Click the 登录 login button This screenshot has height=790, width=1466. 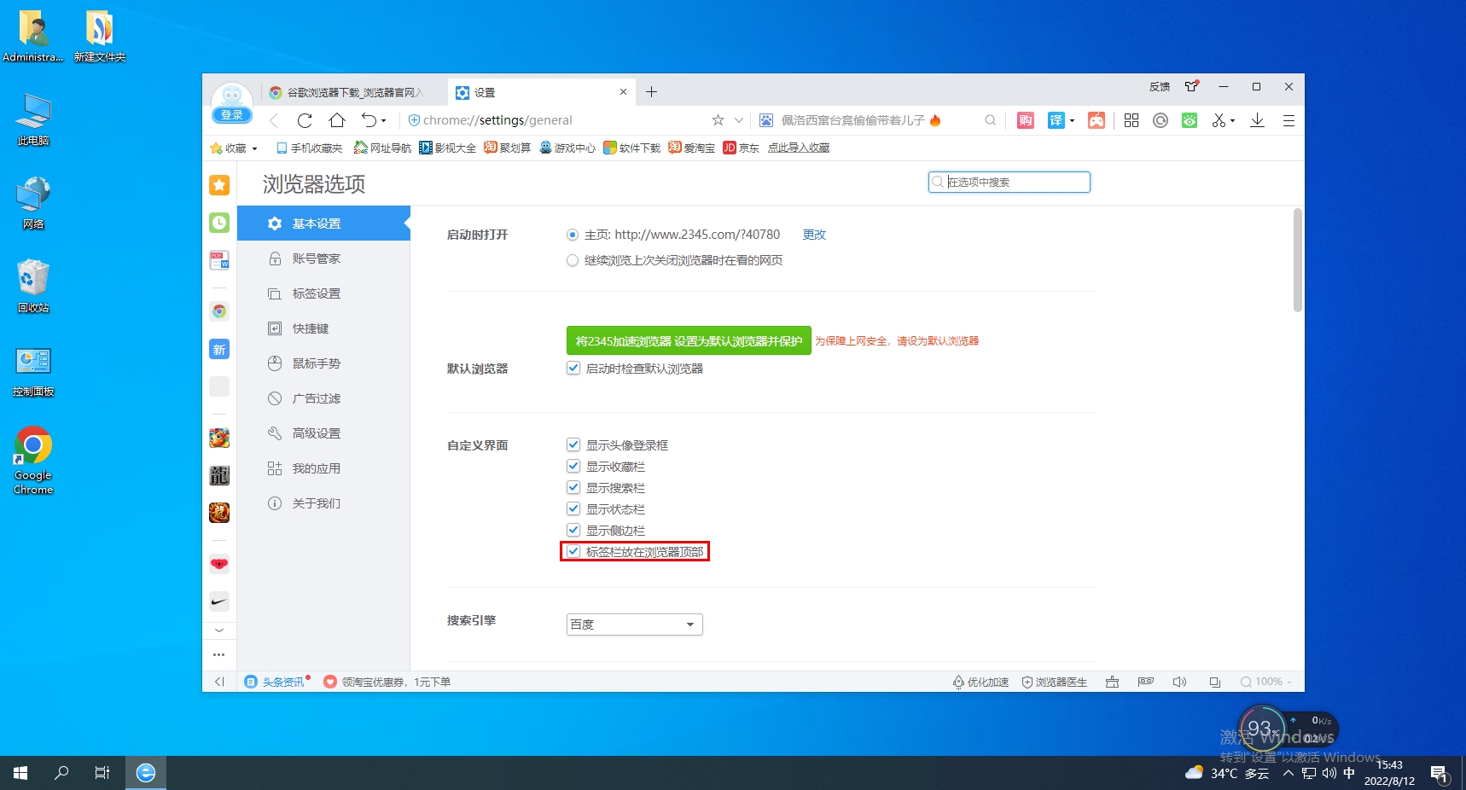coord(232,115)
